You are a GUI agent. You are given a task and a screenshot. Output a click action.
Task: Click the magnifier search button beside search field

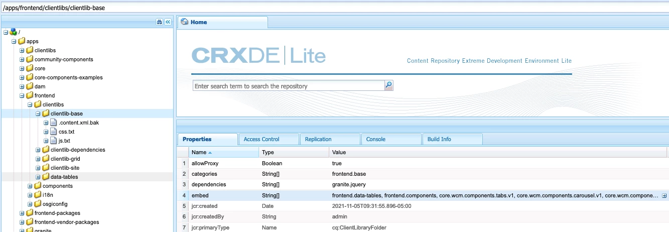388,85
